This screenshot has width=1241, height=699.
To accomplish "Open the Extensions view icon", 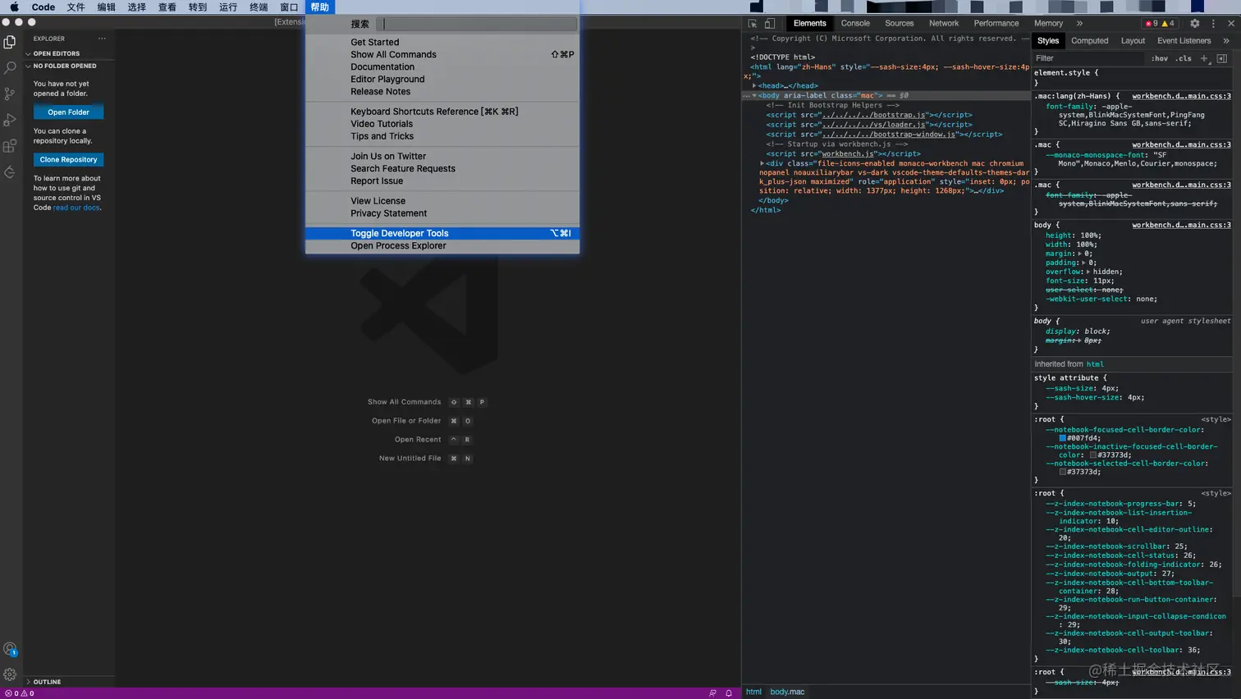I will pos(10,147).
